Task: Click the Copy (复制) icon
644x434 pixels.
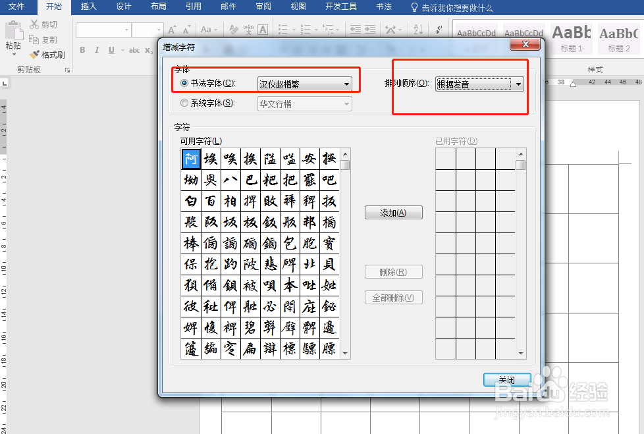Action: [x=34, y=40]
